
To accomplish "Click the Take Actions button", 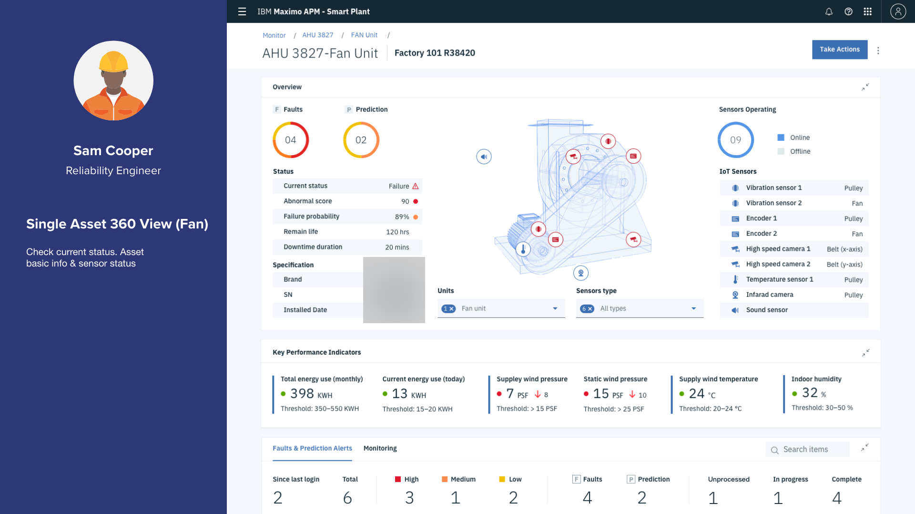I will (x=840, y=49).
